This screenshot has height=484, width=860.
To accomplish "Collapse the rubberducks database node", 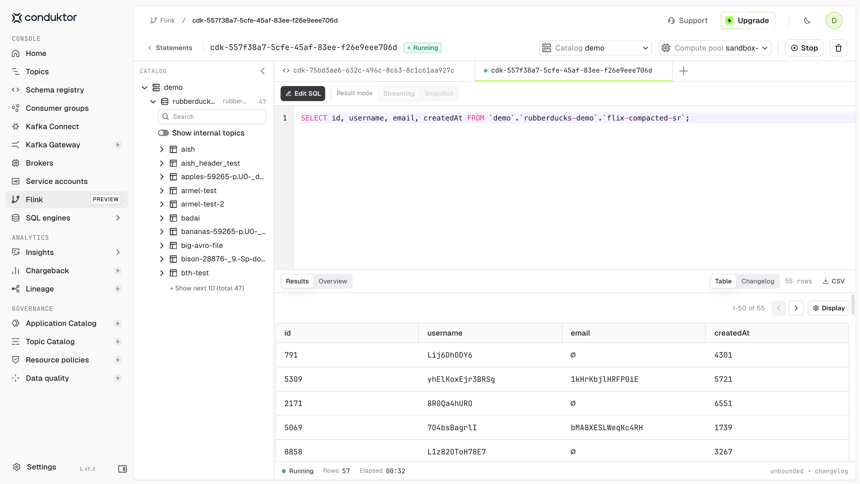I will (x=153, y=102).
